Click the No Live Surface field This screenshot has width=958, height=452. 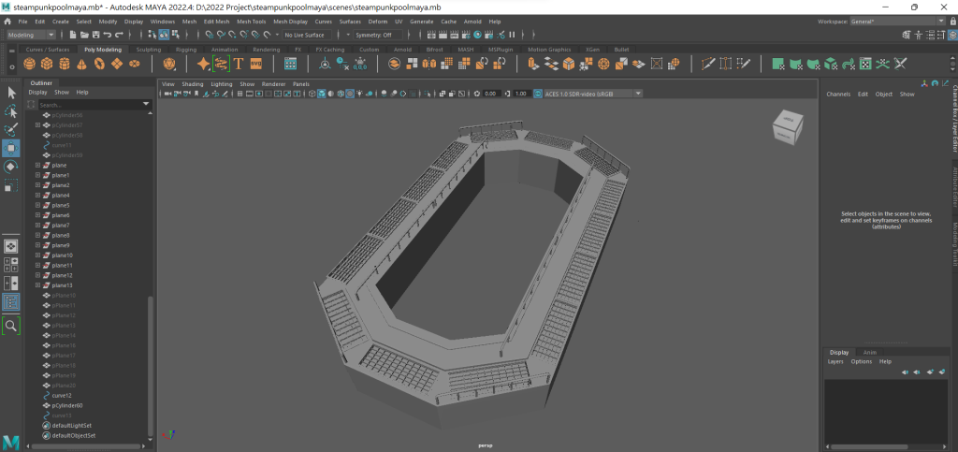[307, 35]
